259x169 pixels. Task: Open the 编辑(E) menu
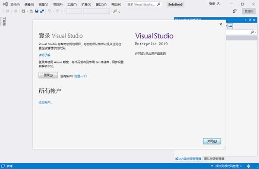point(29,4)
